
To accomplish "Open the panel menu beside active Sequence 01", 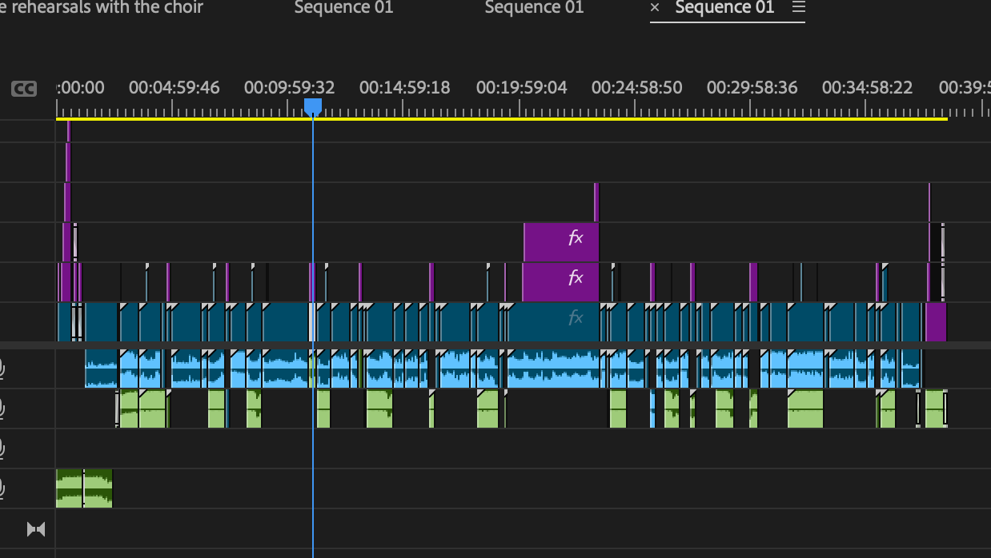I will 798,8.
